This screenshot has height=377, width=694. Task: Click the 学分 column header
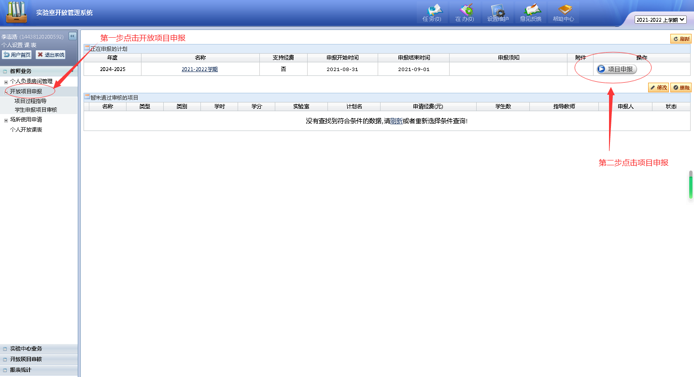256,106
